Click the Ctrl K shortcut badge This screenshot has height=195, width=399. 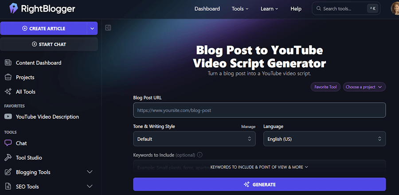point(372,9)
